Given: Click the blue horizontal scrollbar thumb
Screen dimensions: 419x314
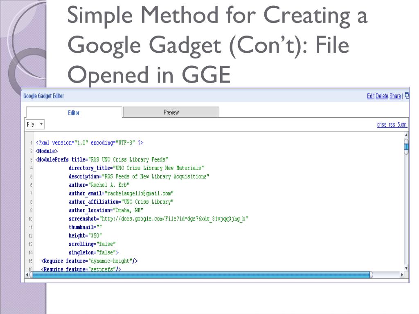Looking at the screenshot, I should tap(201, 275).
